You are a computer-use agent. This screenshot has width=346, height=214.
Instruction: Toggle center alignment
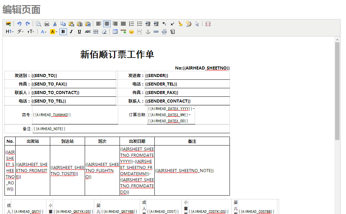tap(107, 24)
